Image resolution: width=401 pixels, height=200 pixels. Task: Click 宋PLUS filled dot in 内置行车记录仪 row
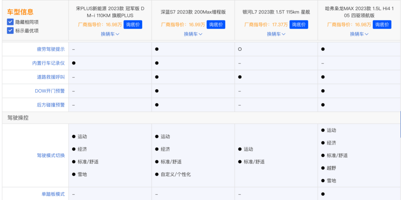74,63
